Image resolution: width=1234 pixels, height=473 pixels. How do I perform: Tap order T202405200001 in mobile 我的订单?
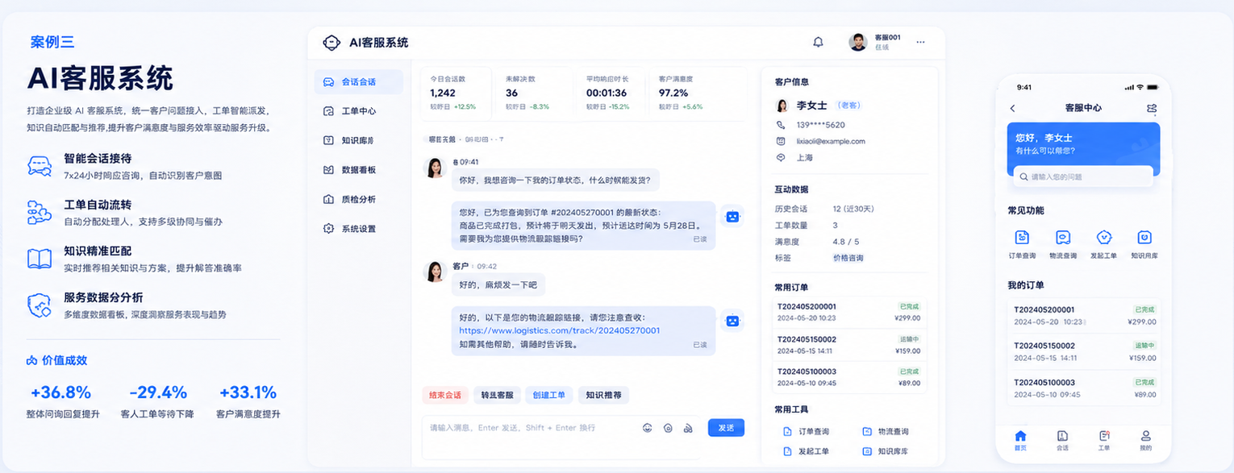pos(1085,315)
